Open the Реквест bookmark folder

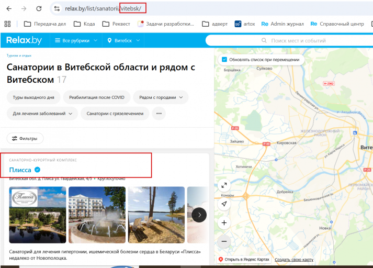pyautogui.click(x=116, y=24)
